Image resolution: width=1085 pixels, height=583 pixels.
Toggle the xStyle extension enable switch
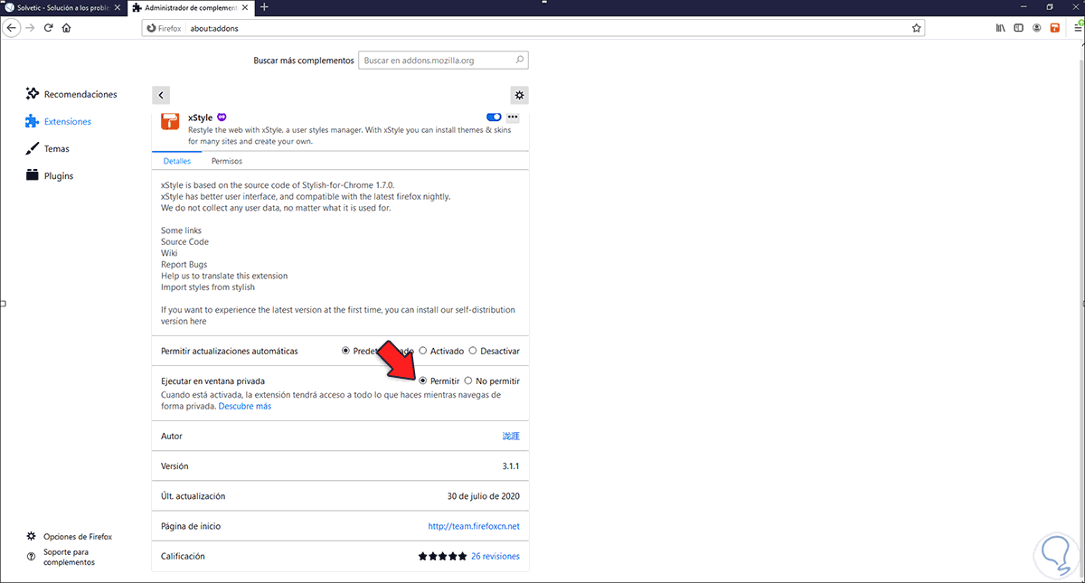(x=494, y=118)
